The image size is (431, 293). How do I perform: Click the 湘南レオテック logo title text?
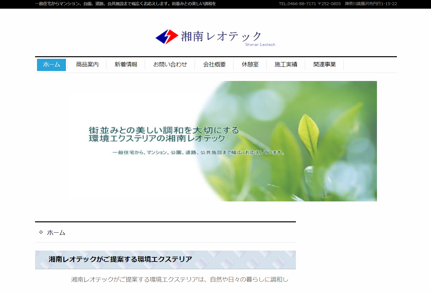click(x=221, y=36)
